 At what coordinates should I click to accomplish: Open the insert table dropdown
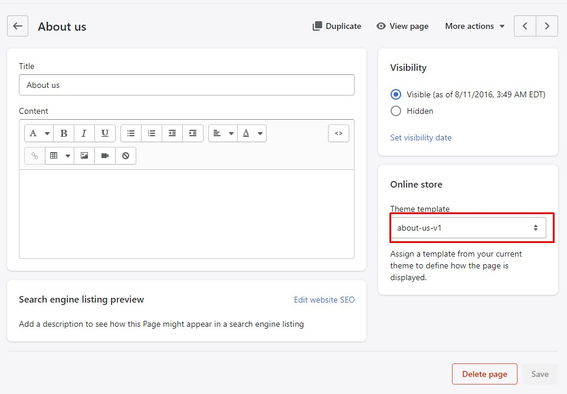tap(60, 156)
